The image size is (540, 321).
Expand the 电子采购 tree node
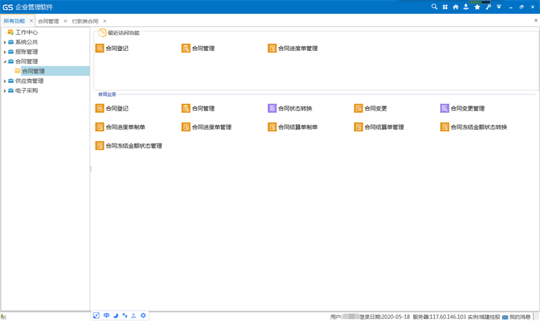click(x=4, y=91)
